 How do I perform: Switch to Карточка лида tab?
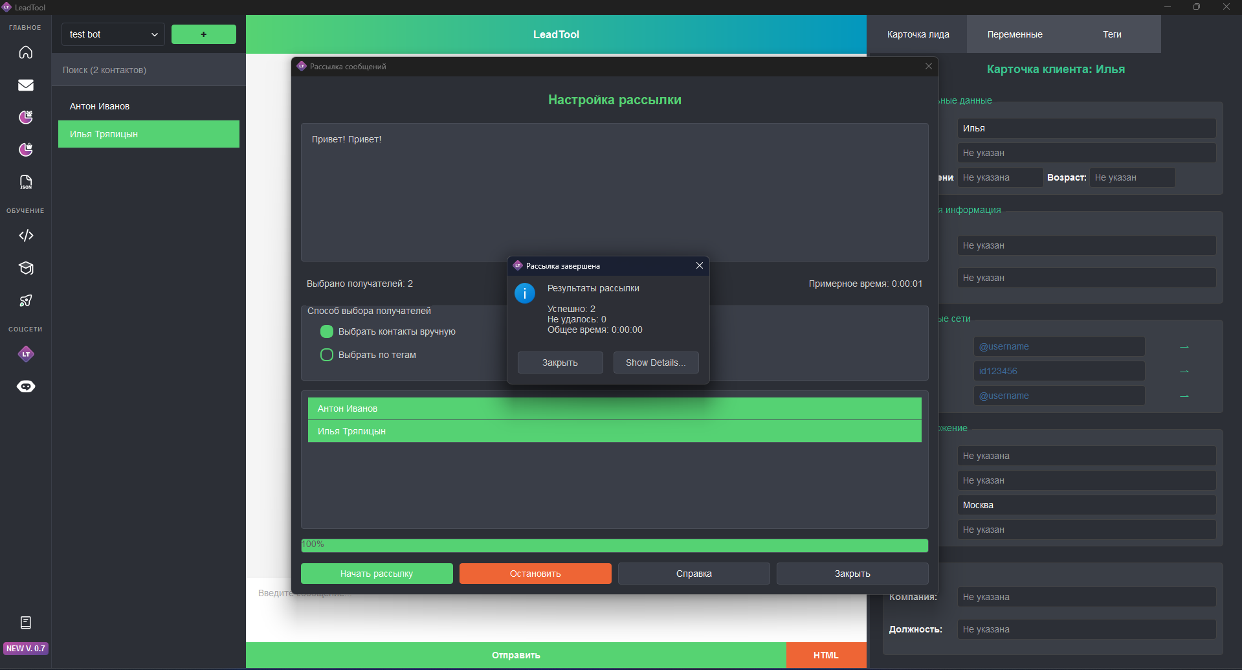click(x=918, y=34)
